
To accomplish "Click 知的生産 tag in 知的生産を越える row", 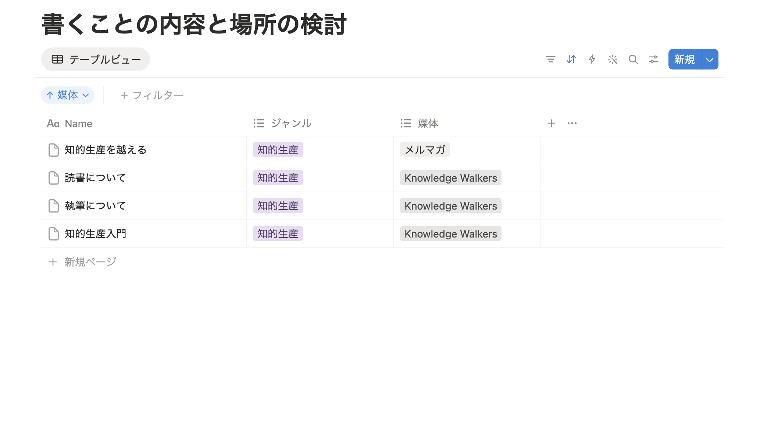I will tap(278, 150).
